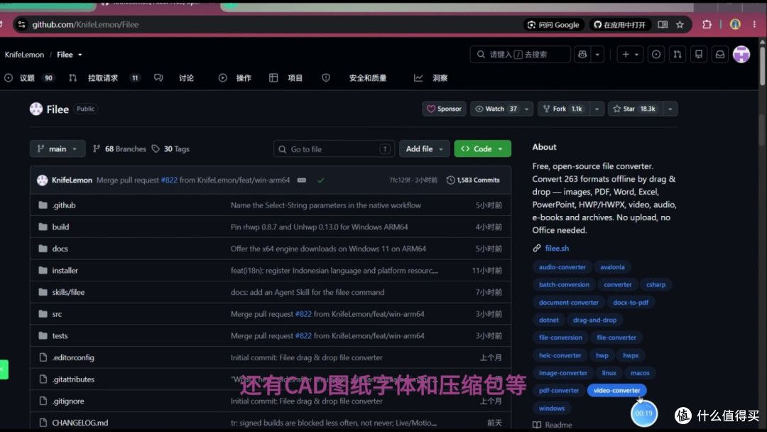The image size is (767, 432).
Task: Click the Go to file search field
Action: click(x=334, y=148)
